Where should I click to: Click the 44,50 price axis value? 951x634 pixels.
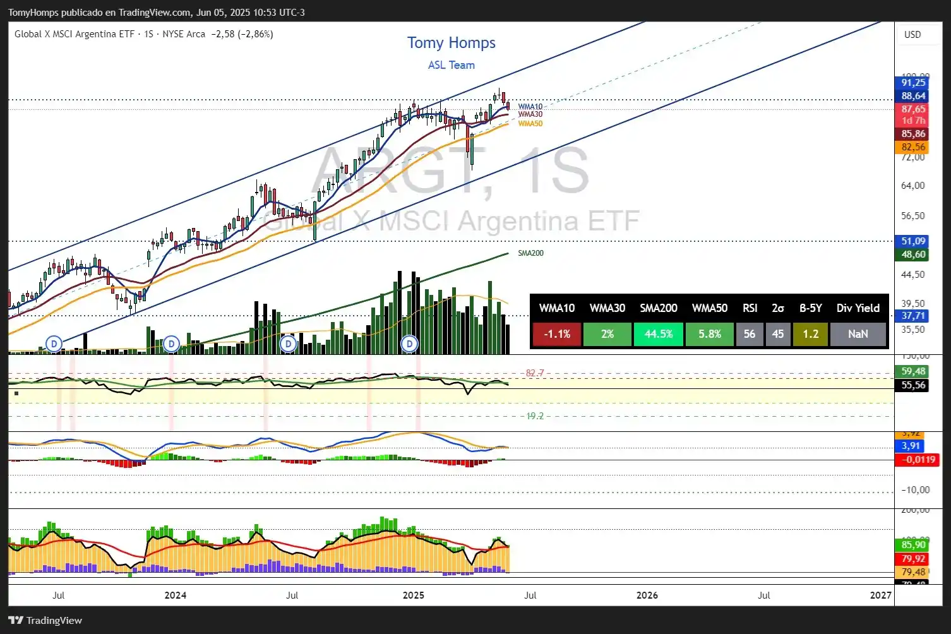pos(912,275)
